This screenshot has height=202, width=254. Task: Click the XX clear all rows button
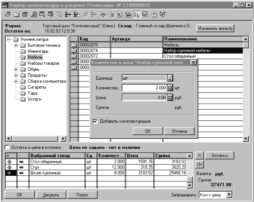199,165
